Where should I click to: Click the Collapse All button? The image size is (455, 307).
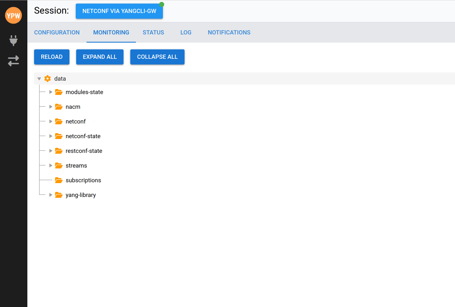[157, 57]
